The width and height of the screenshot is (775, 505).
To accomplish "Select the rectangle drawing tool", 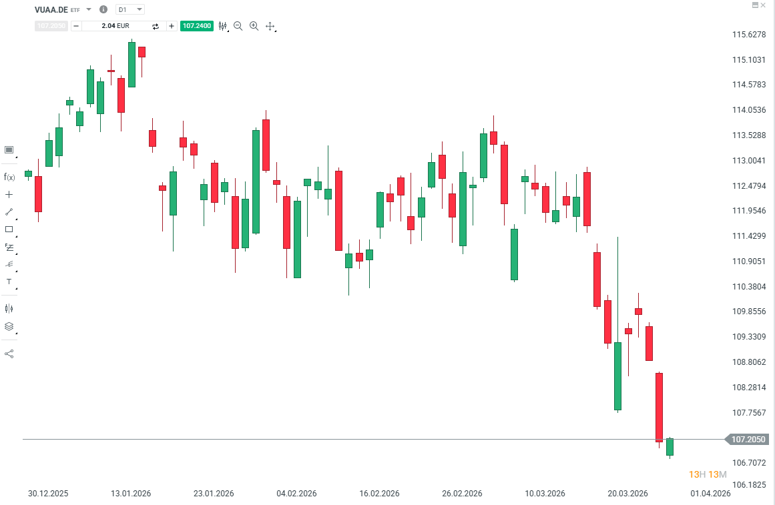I will coord(9,229).
